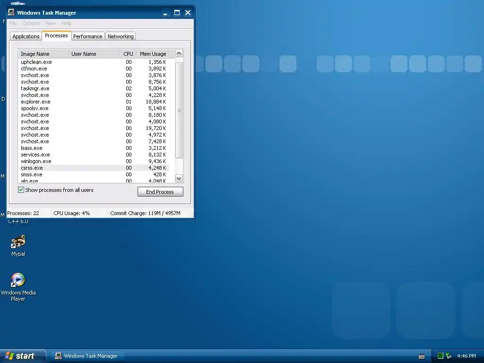The height and width of the screenshot is (363, 484).
Task: Sort by the User Name column header
Action: click(94, 54)
